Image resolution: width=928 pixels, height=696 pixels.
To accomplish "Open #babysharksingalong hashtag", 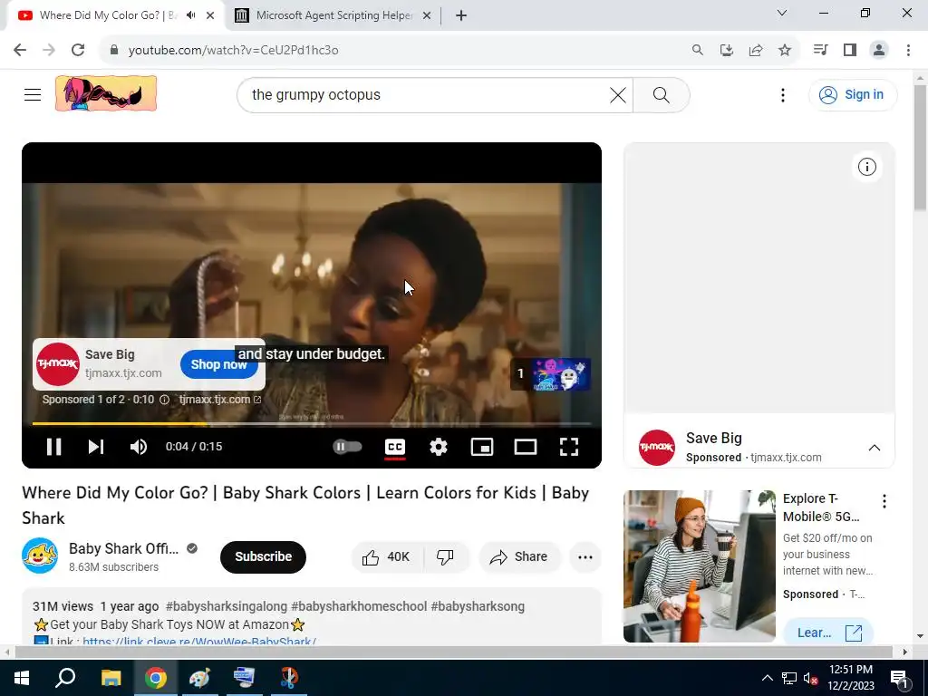I will click(x=226, y=606).
